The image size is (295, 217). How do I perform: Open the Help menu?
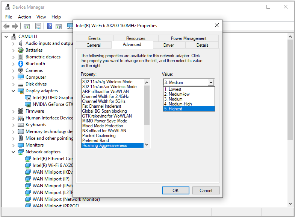coord(56,17)
